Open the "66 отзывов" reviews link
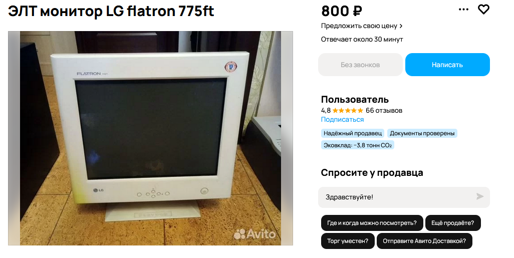The image size is (514, 258). click(x=384, y=111)
